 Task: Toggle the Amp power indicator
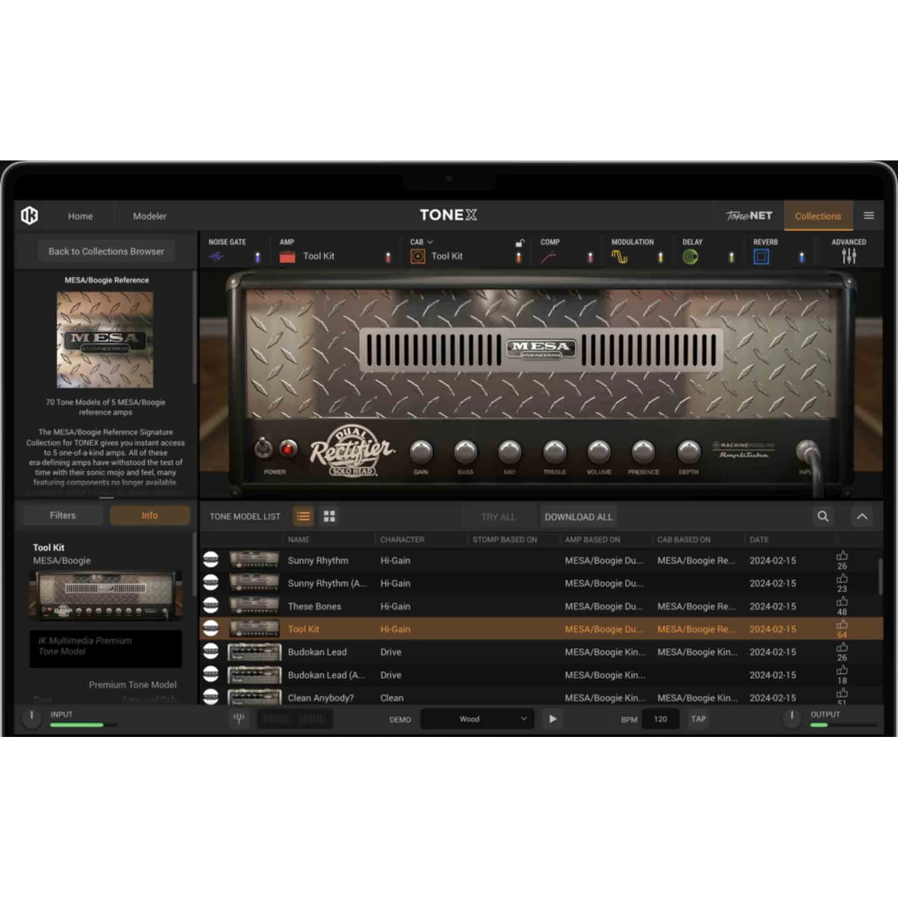point(388,257)
